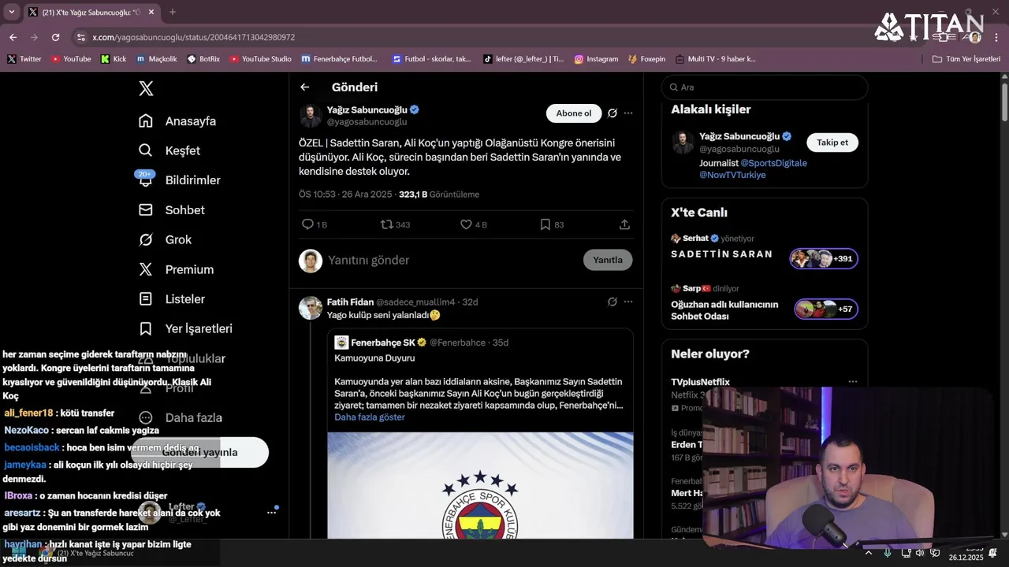Open Multi TV bookmark
The image size is (1009, 567).
(715, 59)
